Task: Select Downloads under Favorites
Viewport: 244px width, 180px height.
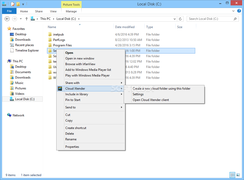Action: pyautogui.click(x=23, y=40)
